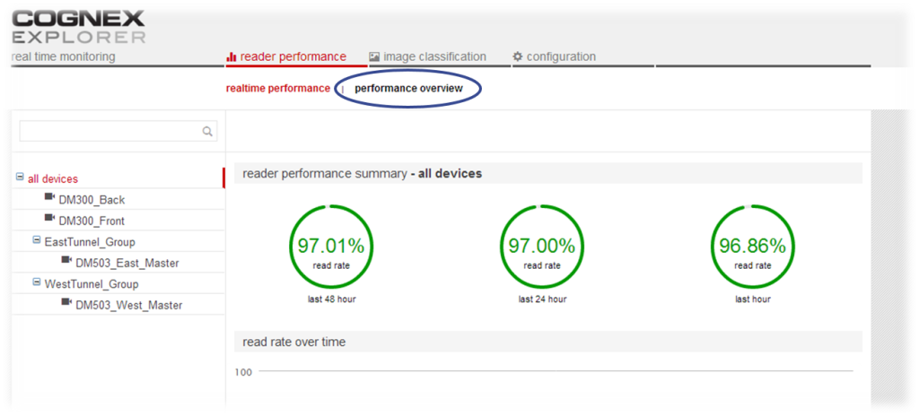Screen dimensions: 919x416
Task: Click the search magnifier icon
Action: (x=207, y=132)
